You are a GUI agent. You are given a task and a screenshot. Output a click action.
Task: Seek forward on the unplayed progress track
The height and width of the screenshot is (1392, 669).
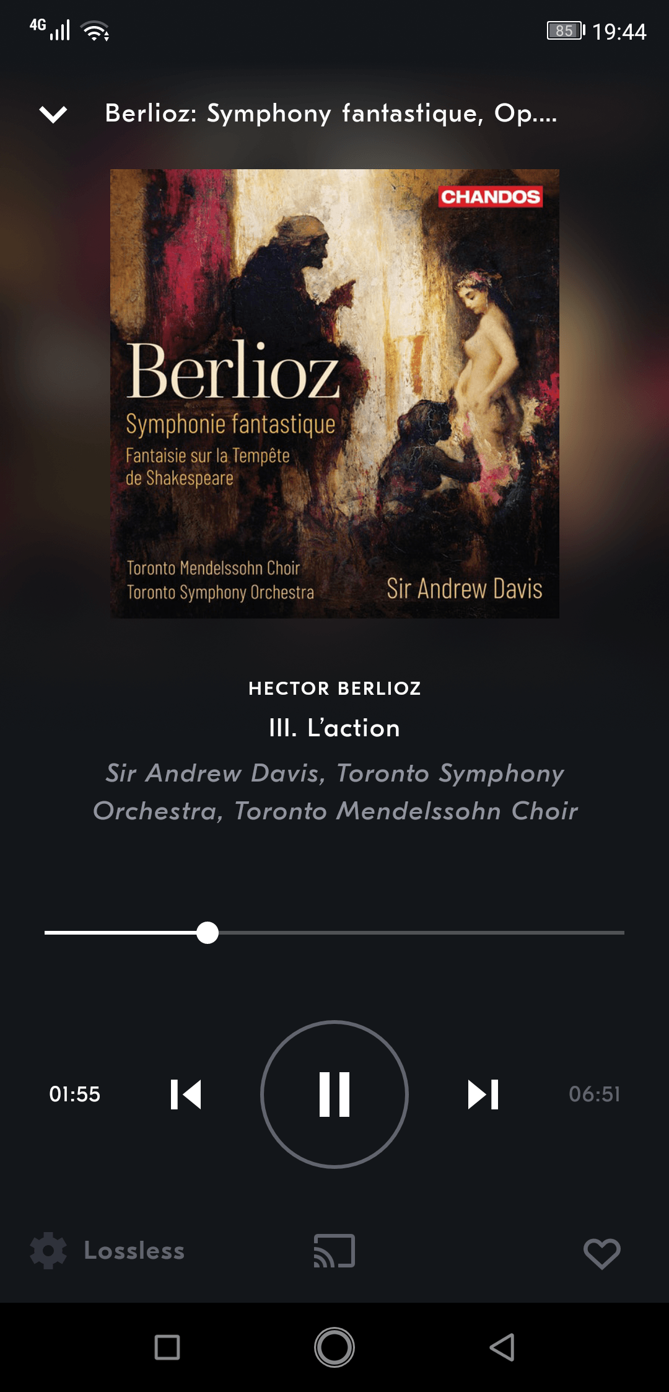click(421, 932)
